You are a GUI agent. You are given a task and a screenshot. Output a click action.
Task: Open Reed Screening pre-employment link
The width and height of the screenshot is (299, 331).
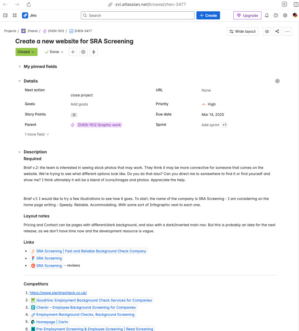click(92, 329)
